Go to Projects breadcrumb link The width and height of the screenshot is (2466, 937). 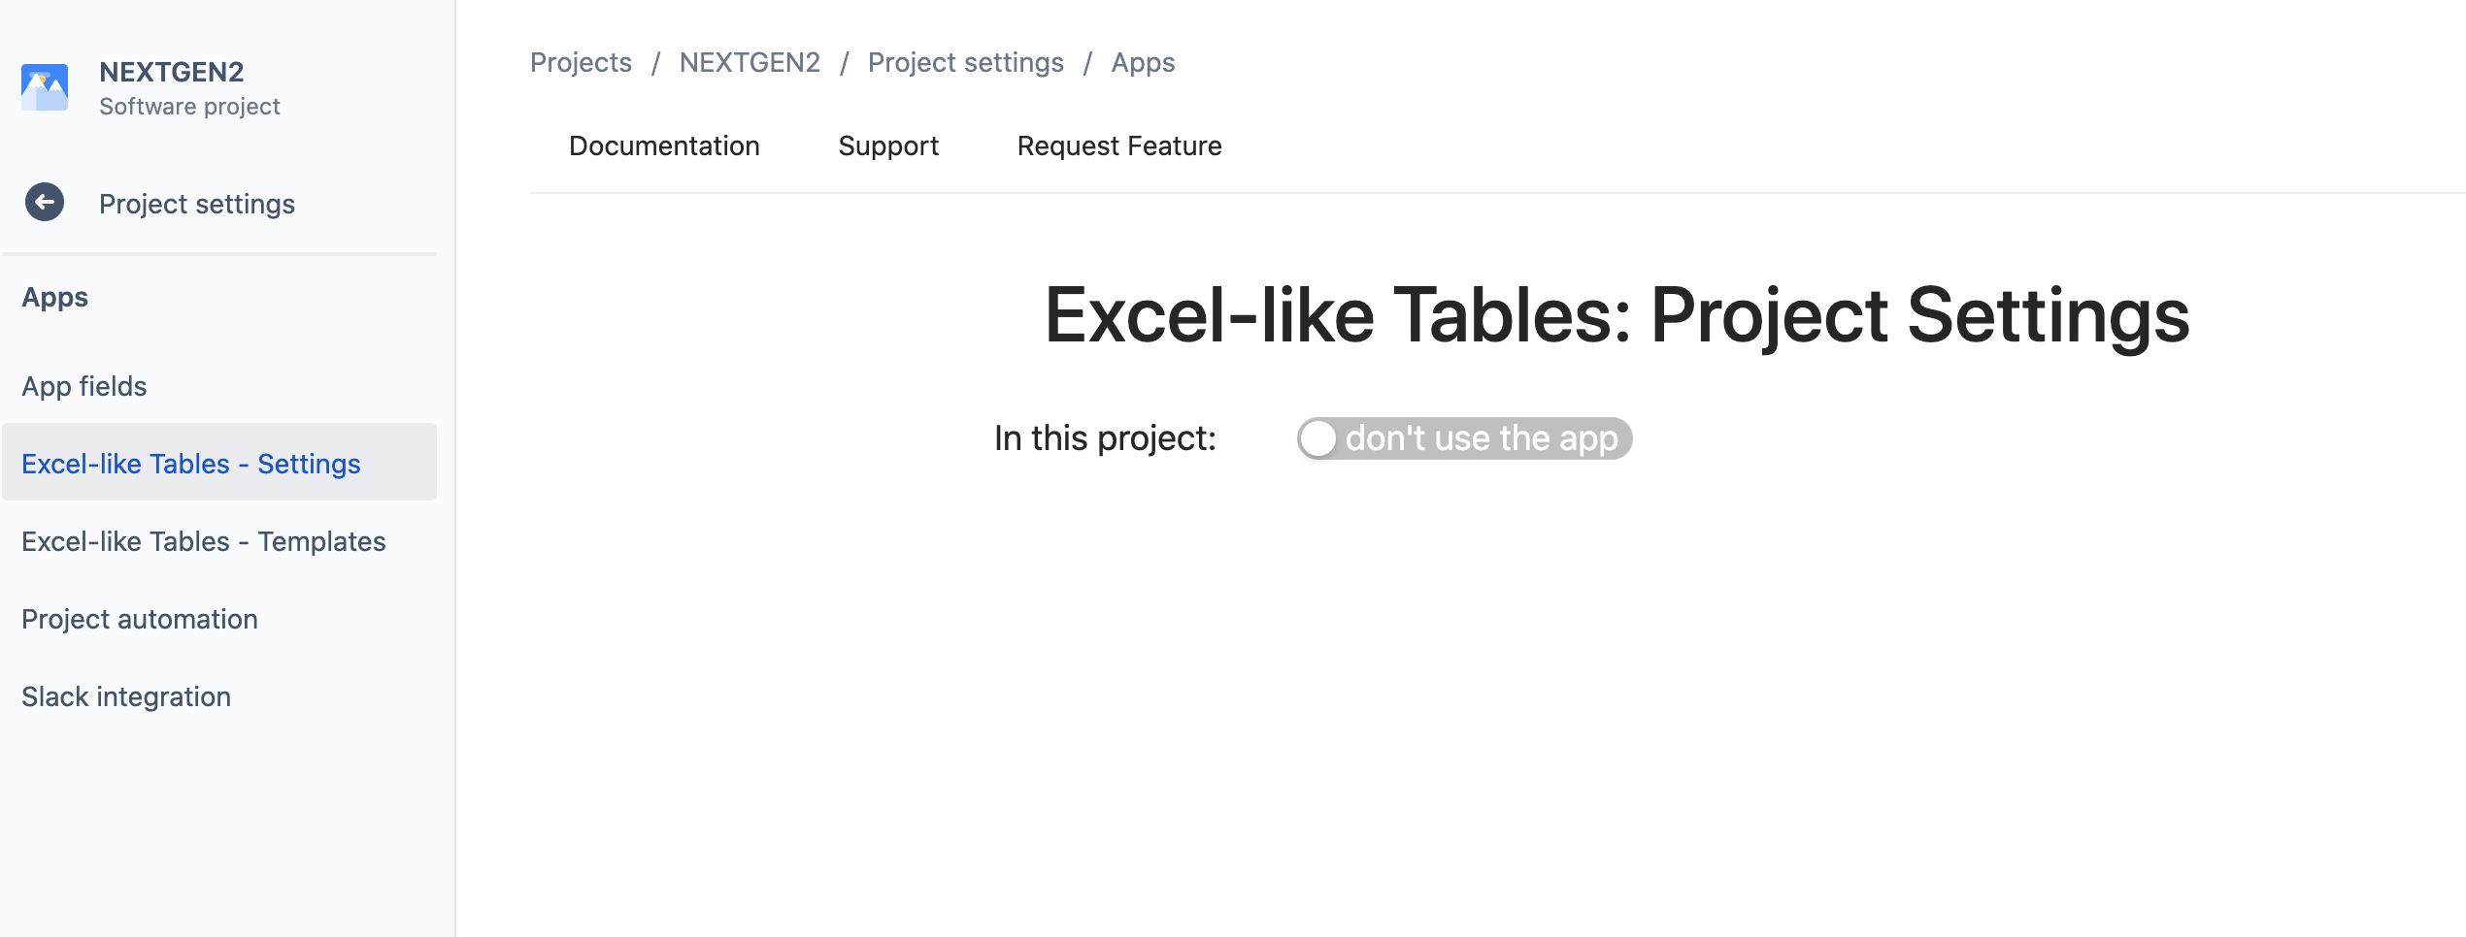[x=581, y=63]
